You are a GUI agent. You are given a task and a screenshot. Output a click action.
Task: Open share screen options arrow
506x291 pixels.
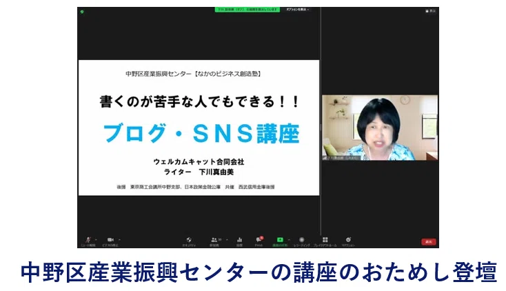click(x=289, y=240)
